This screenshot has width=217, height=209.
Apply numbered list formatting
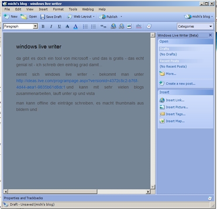pos(85,27)
